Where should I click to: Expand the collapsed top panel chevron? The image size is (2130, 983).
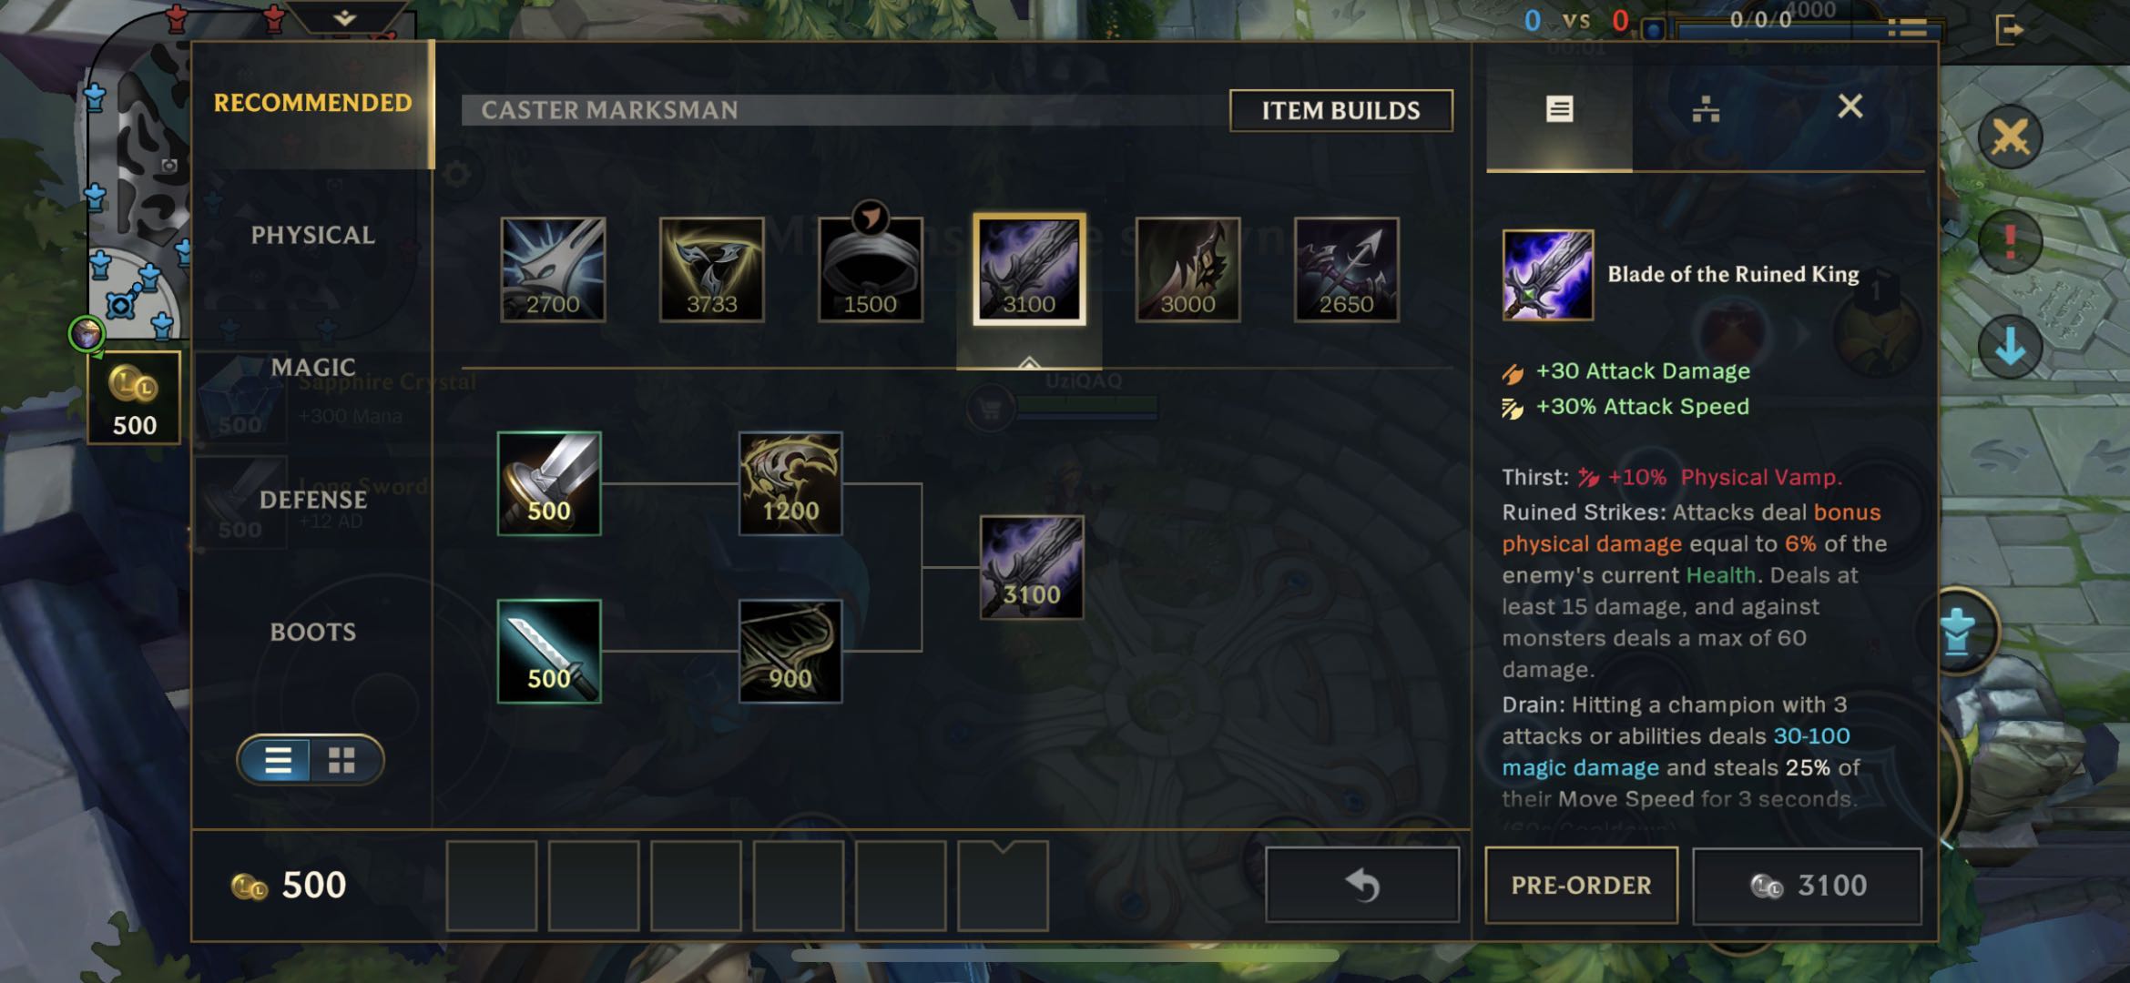[344, 17]
